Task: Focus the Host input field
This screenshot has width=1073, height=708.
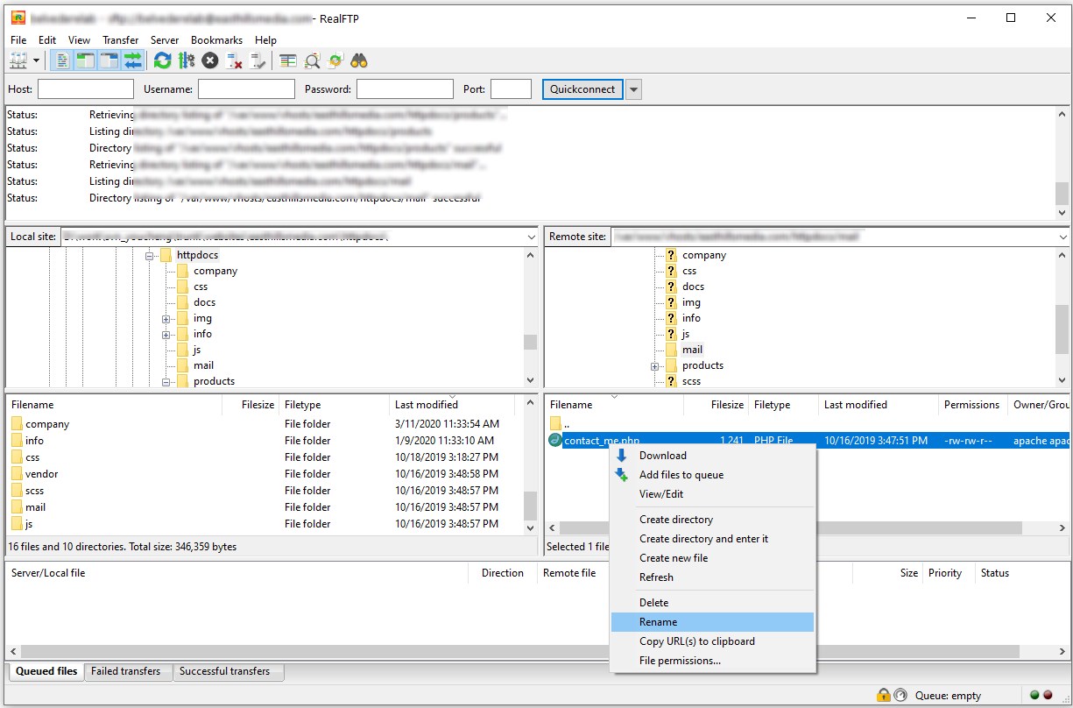Action: pyautogui.click(x=86, y=89)
